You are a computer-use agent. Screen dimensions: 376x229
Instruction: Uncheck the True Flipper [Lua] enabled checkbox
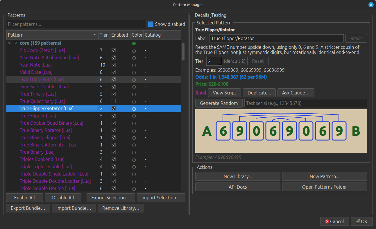pyautogui.click(x=114, y=116)
